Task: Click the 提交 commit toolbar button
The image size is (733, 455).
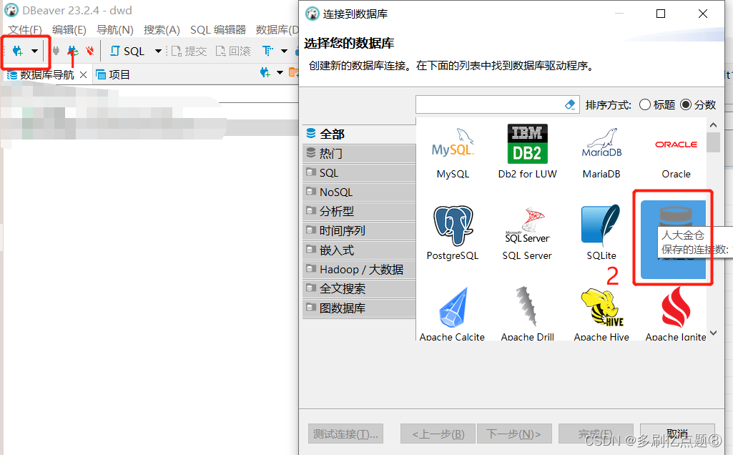Action: (x=189, y=51)
